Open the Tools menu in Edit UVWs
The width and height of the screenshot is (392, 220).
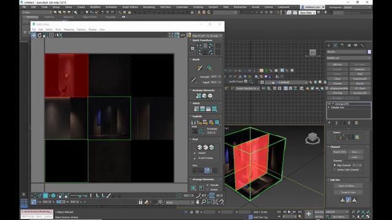click(x=58, y=30)
